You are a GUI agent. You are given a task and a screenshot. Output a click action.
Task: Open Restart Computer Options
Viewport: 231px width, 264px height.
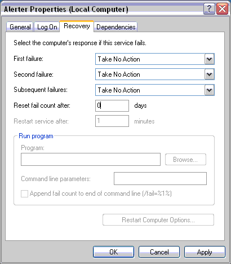[158, 219]
